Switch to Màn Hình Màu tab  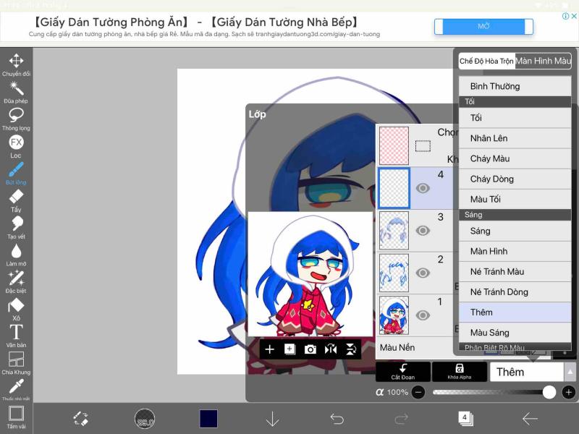[x=543, y=61]
